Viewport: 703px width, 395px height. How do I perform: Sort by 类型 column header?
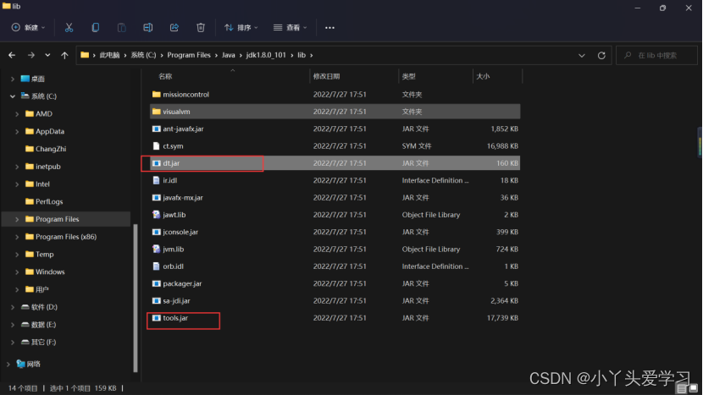[408, 77]
